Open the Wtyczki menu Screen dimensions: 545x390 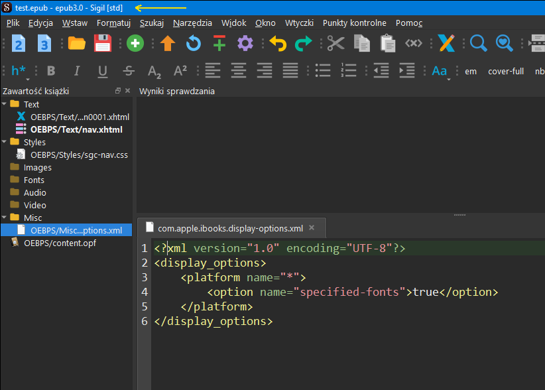click(x=299, y=23)
